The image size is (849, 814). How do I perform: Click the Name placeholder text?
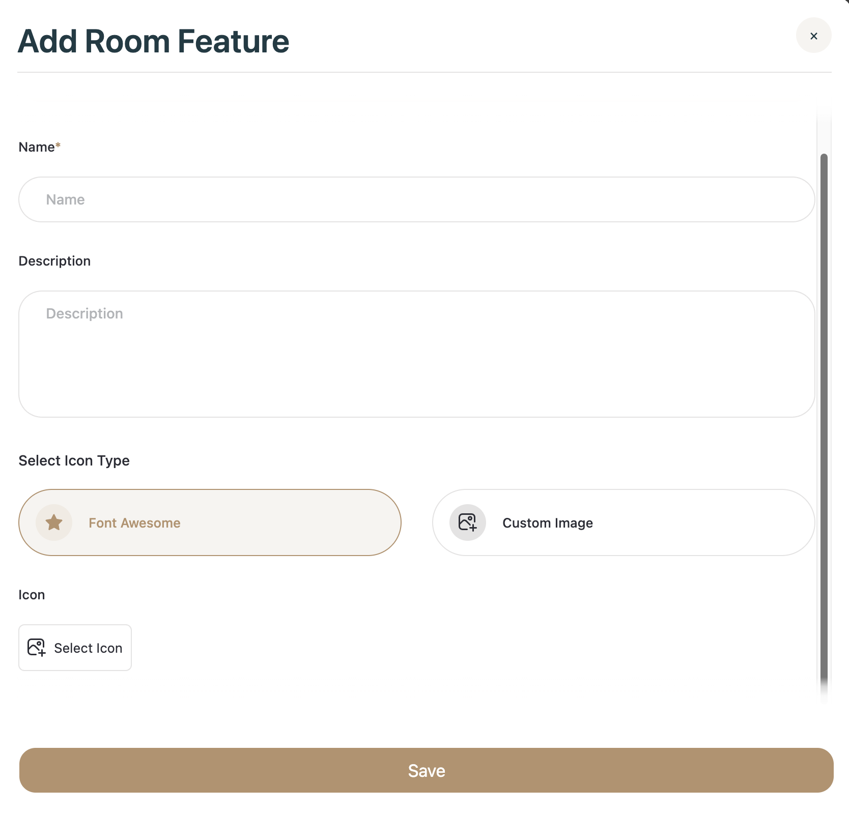tap(65, 199)
